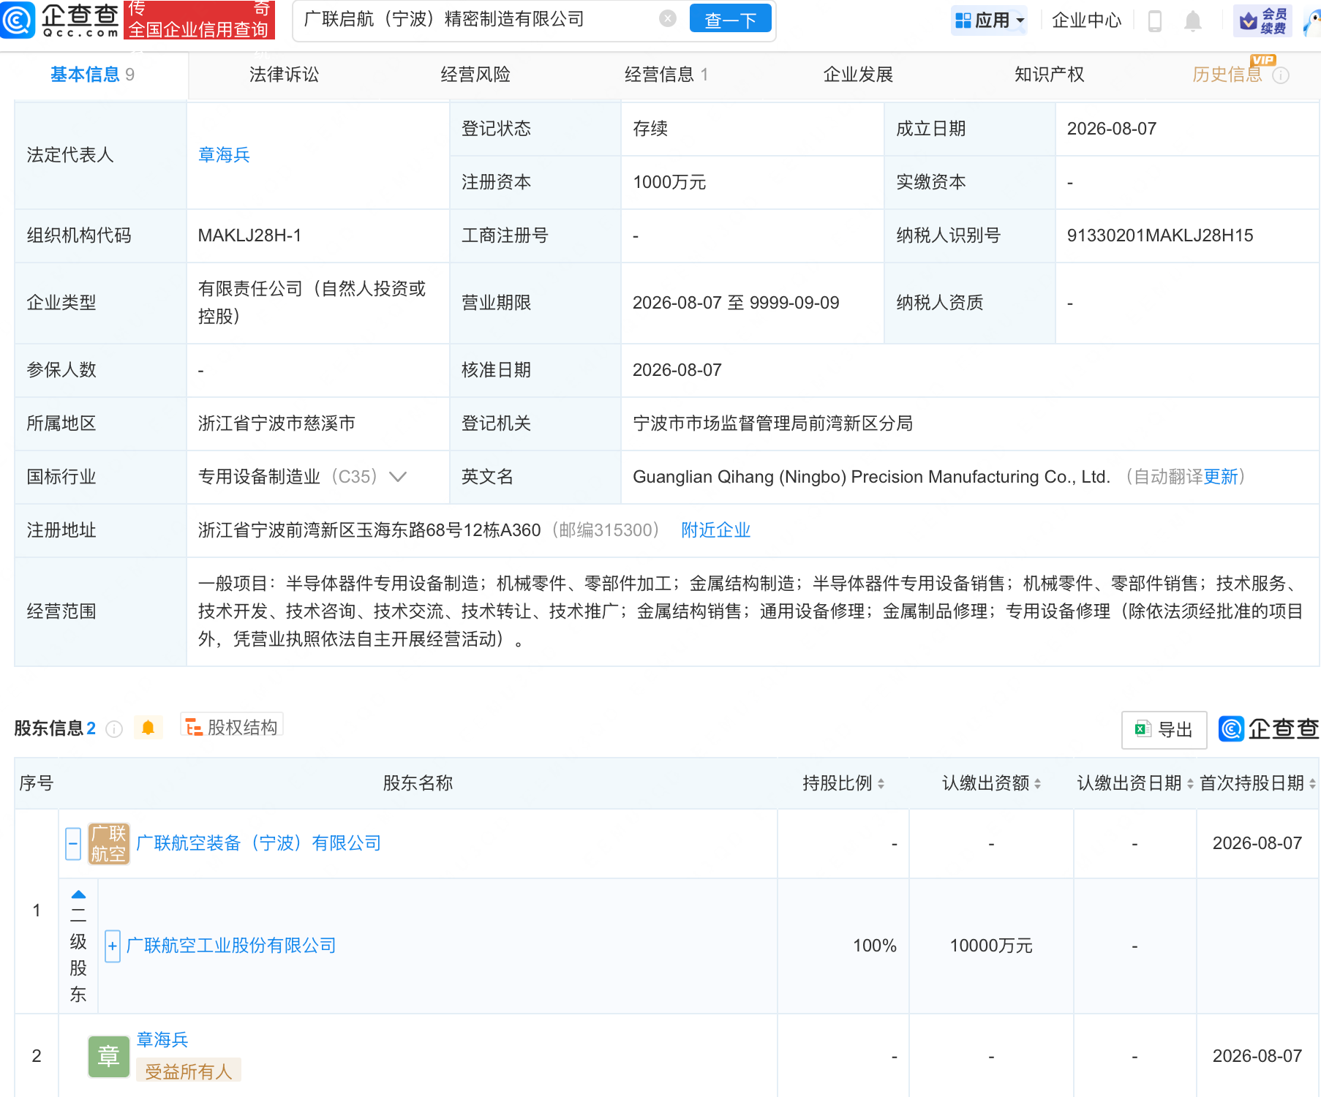Viewport: 1321px width, 1097px height.
Task: Click registration authority 宁波市市场监督管理局前湾新区分局
Action: (772, 423)
